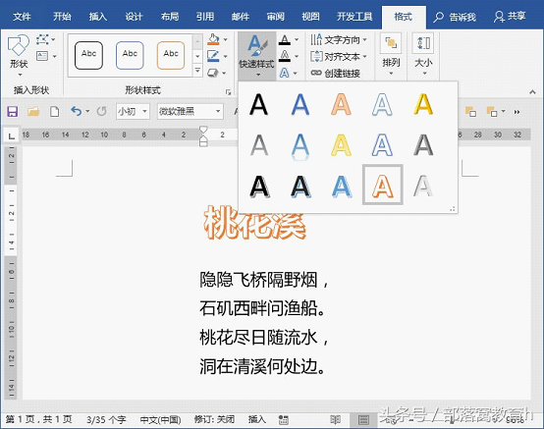Viewport: 544px width, 429px height.
Task: Switch to the Developer (开发工具) tab
Action: pyautogui.click(x=354, y=17)
